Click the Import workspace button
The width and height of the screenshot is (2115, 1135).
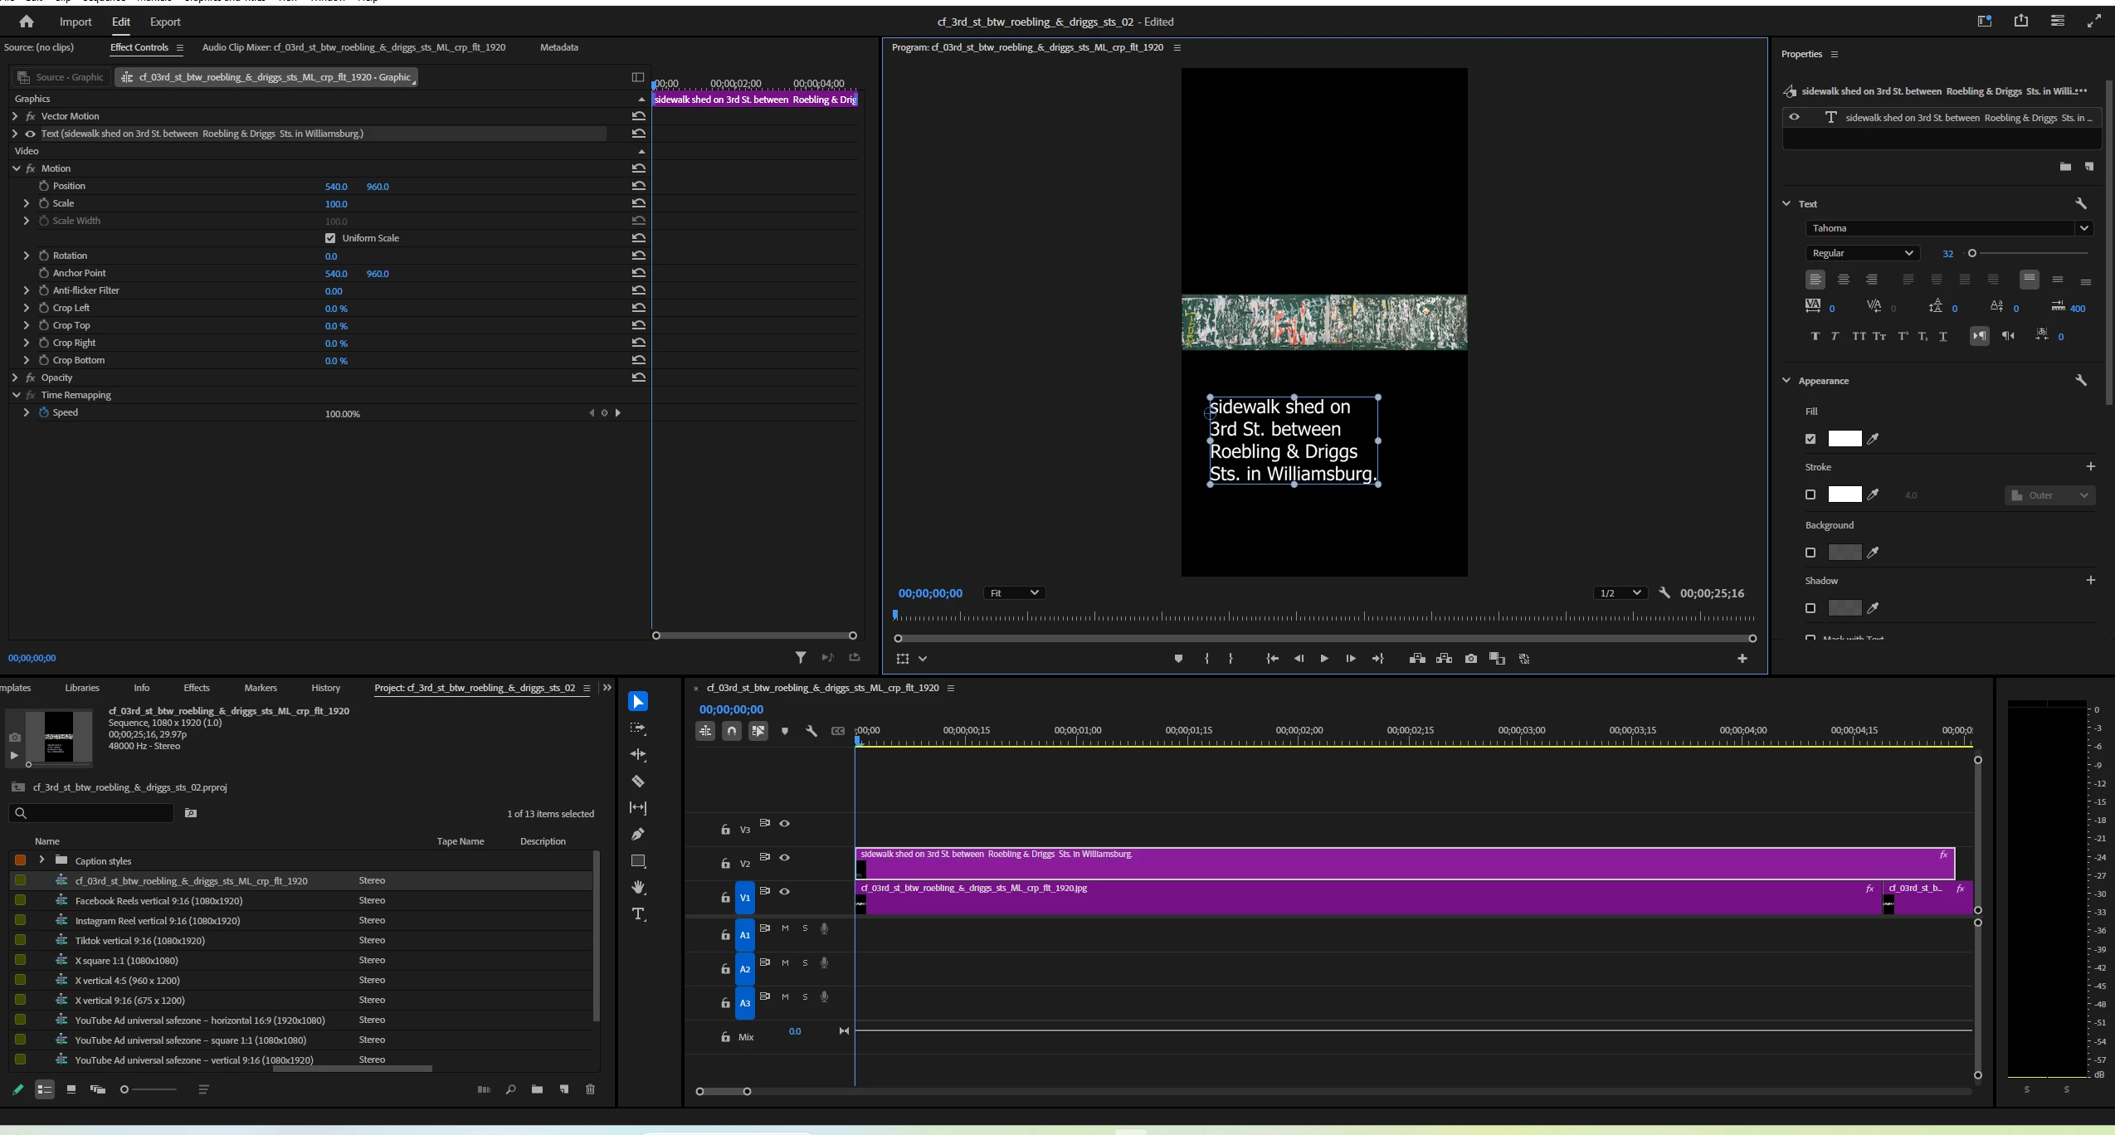click(x=76, y=22)
